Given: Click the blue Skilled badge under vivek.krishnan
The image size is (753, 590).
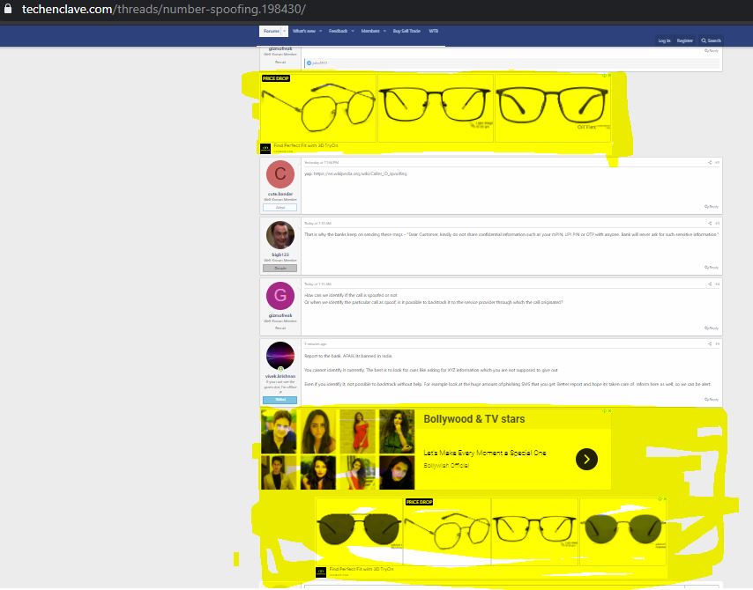Looking at the screenshot, I should [x=280, y=400].
